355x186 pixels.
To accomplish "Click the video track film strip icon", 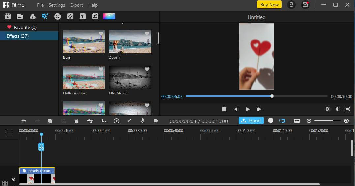I will (5, 183).
